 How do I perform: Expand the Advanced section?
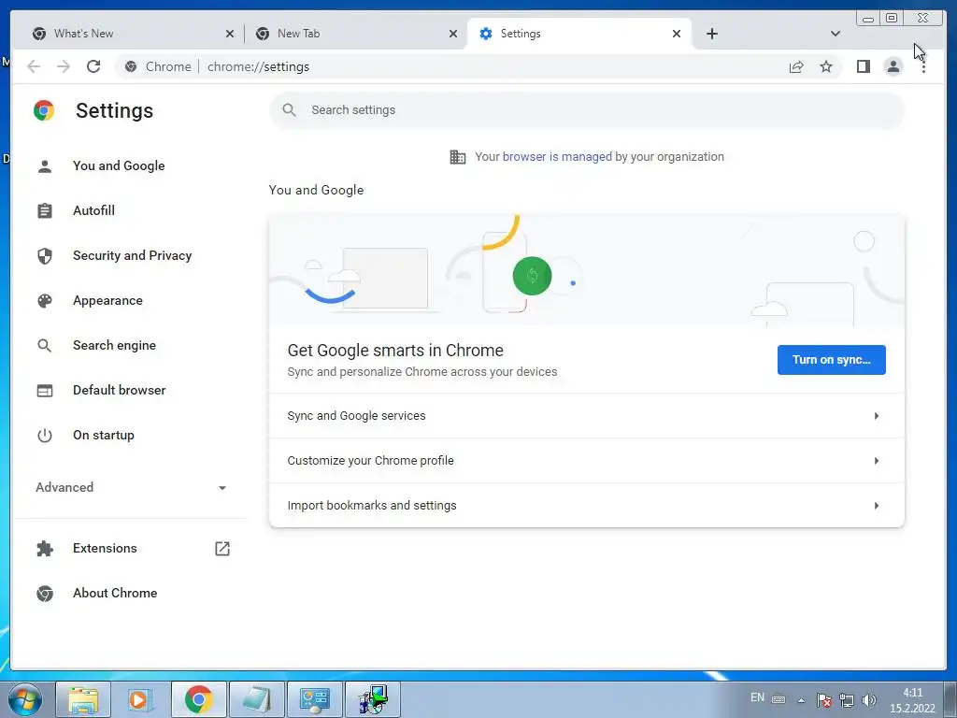tap(131, 487)
